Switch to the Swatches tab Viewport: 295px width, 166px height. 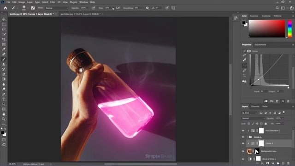254,16
